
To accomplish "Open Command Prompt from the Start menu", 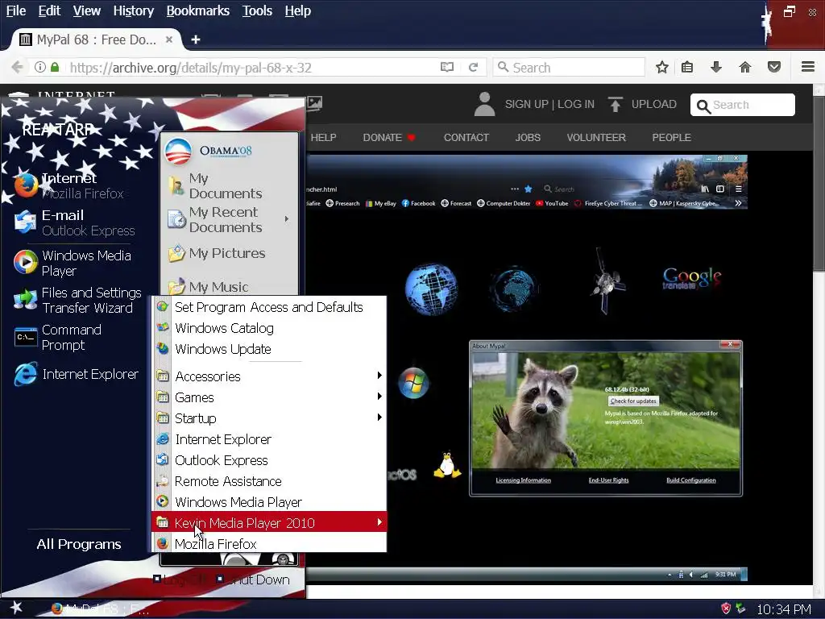I will 58,338.
